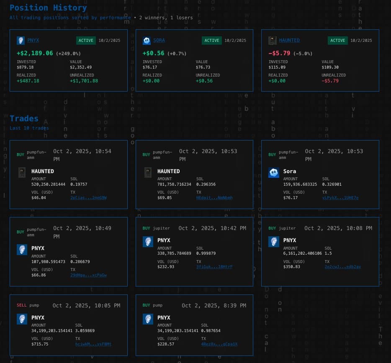The height and width of the screenshot is (363, 391).
Task: Click the Position History heading
Action: click(x=48, y=8)
